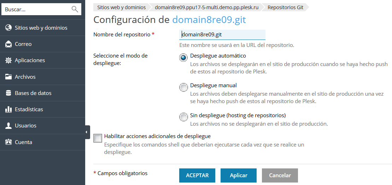The height and width of the screenshot is (185, 392).
Task: Go to Repositorios Git breadcrumb
Action: (x=285, y=7)
